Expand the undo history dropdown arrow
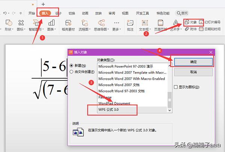225x152 pixels. (9, 13)
